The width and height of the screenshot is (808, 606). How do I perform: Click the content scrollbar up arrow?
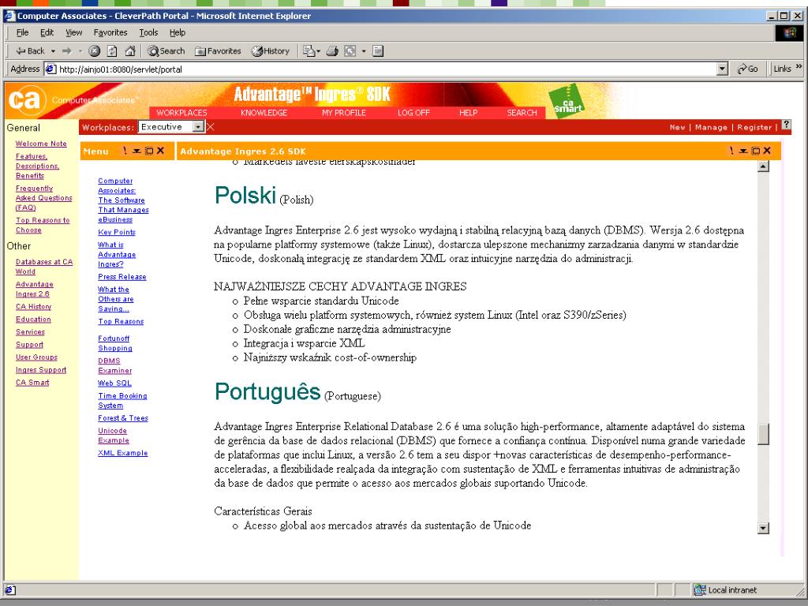coord(763,166)
